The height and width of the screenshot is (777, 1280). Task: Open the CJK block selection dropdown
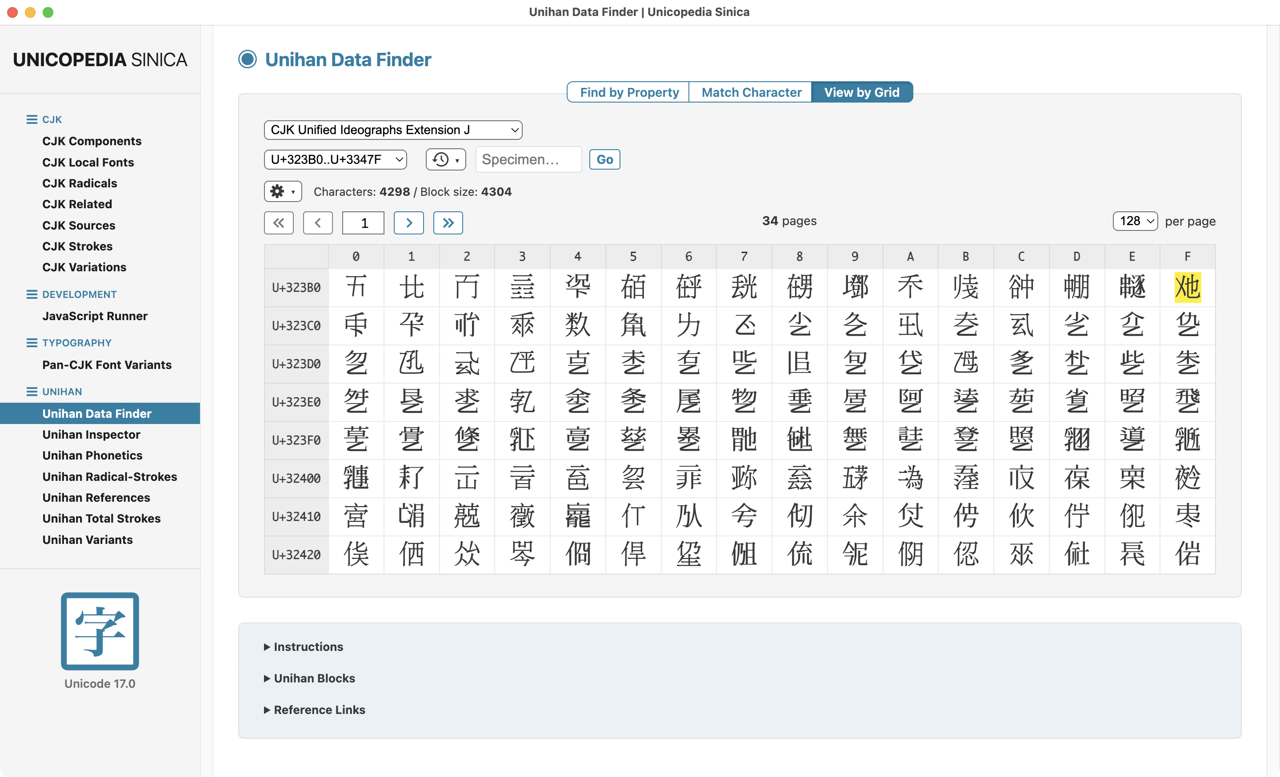[x=393, y=130]
